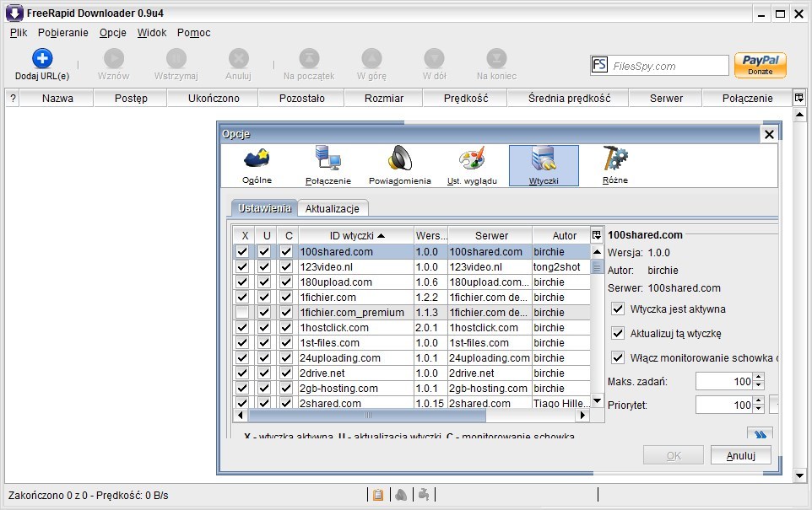Click plugin table left scroll arrow

pos(240,415)
